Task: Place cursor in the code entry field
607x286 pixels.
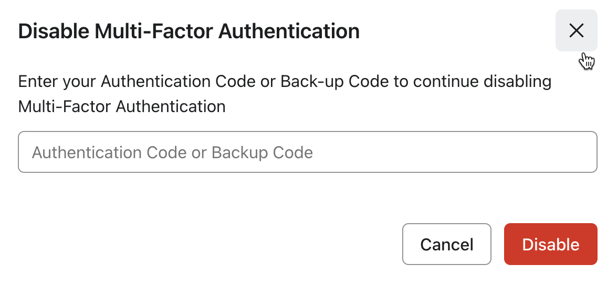Action: pos(307,152)
